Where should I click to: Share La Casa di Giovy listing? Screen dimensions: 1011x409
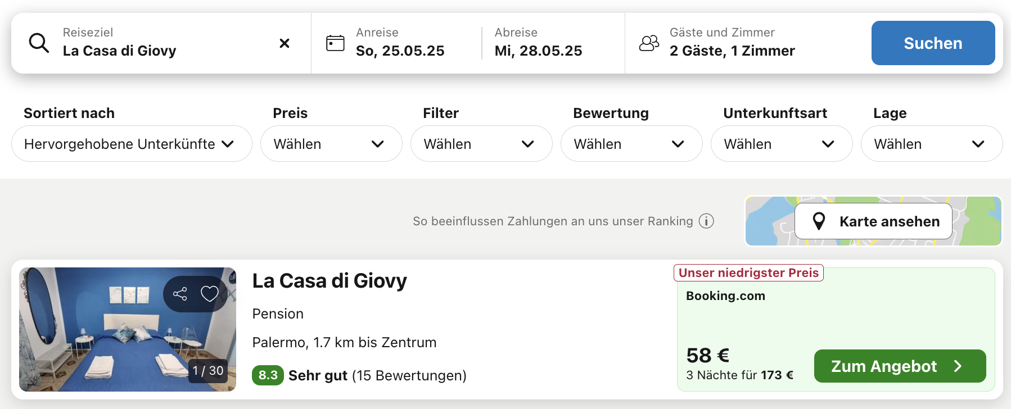(x=180, y=294)
